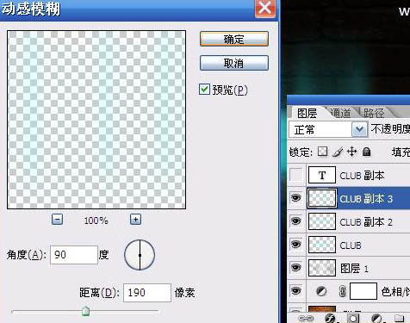
Task: Click the angle dial control
Action: [x=140, y=255]
